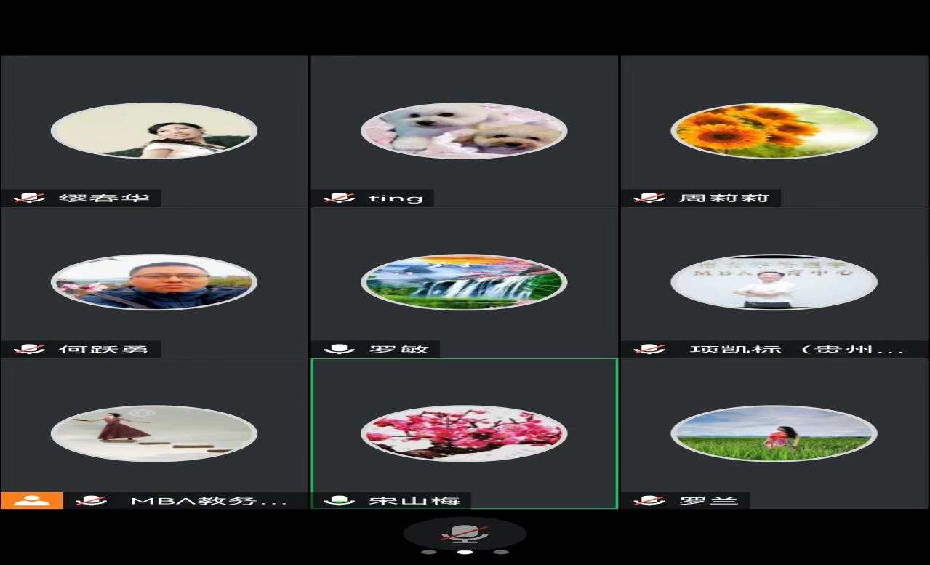This screenshot has height=565, width=930.
Task: Click the name label MBA教务...
Action: 208,500
